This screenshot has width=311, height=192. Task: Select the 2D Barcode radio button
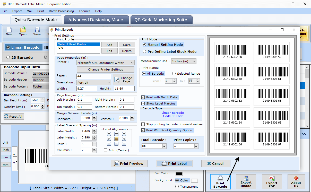[8, 57]
